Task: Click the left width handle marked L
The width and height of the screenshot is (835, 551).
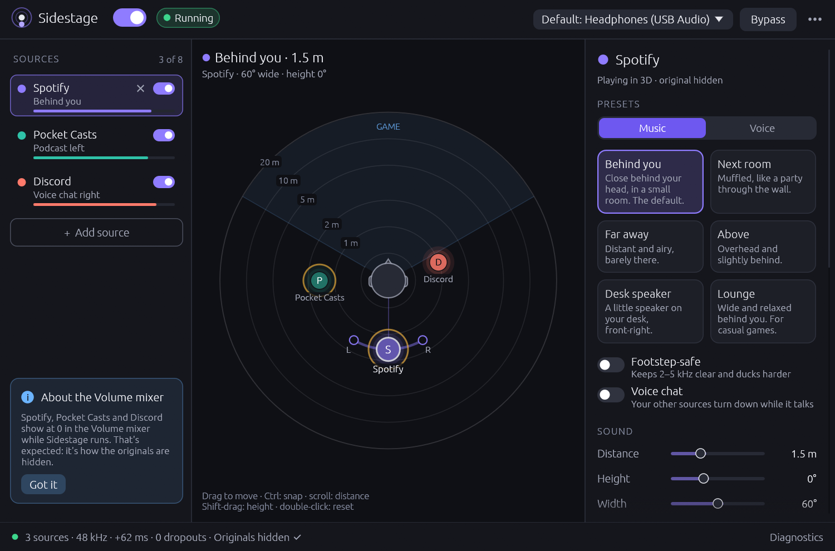Action: 353,340
